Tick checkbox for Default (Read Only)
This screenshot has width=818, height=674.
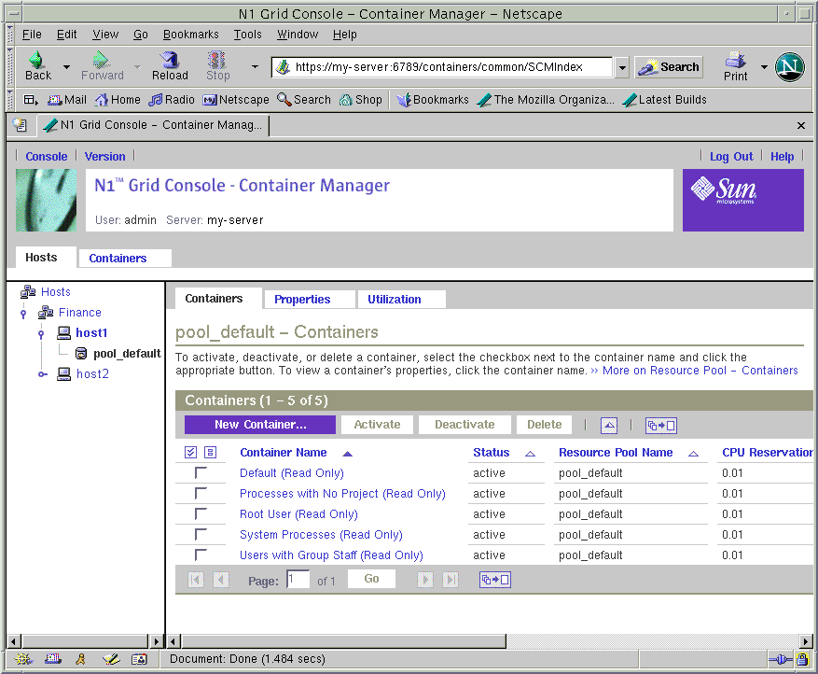click(x=201, y=472)
